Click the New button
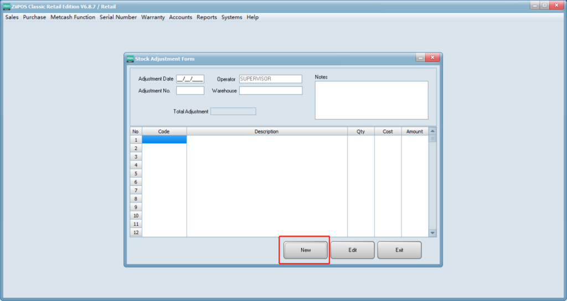The width and height of the screenshot is (567, 301). [x=306, y=250]
